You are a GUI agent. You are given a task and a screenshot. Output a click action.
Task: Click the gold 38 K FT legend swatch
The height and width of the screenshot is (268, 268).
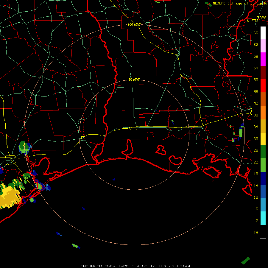coord(263,126)
